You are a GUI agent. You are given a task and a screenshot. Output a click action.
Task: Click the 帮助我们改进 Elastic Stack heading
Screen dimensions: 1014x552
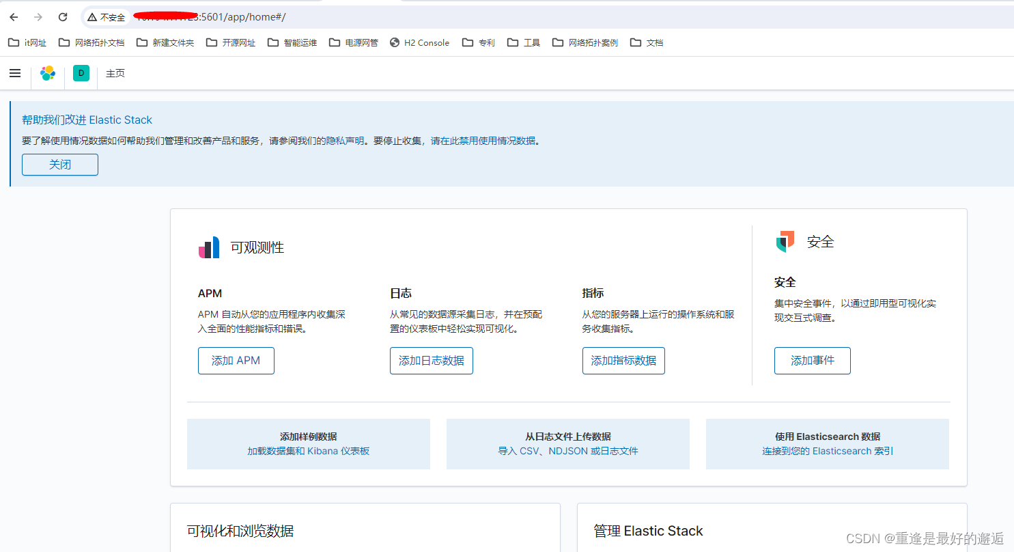pos(87,120)
